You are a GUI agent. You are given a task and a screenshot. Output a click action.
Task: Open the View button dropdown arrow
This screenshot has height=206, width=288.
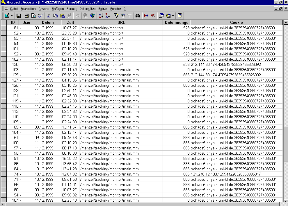(x=12, y=16)
